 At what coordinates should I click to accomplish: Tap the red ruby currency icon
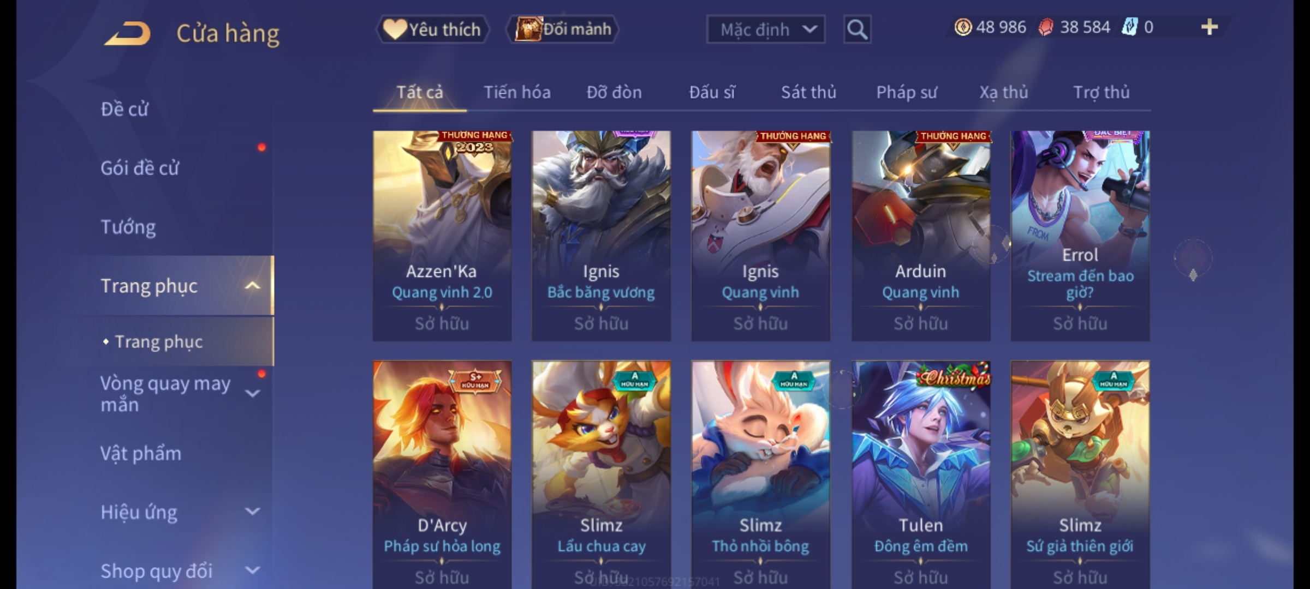click(x=1046, y=27)
